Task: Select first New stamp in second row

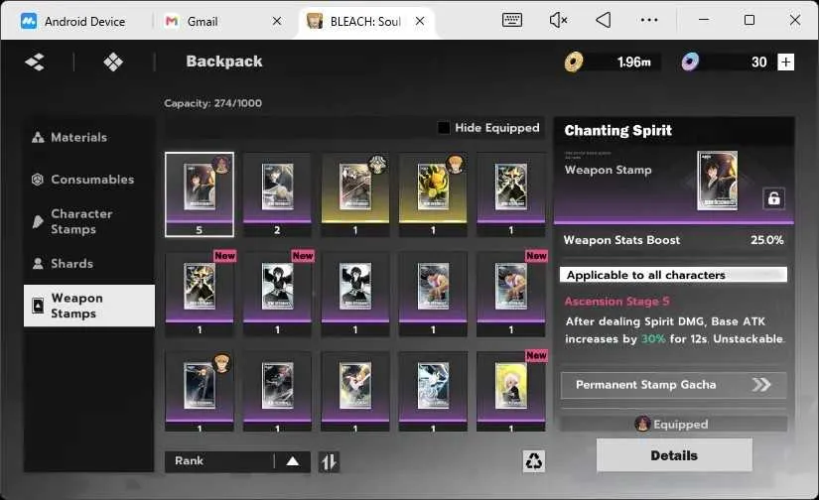Action: (200, 295)
